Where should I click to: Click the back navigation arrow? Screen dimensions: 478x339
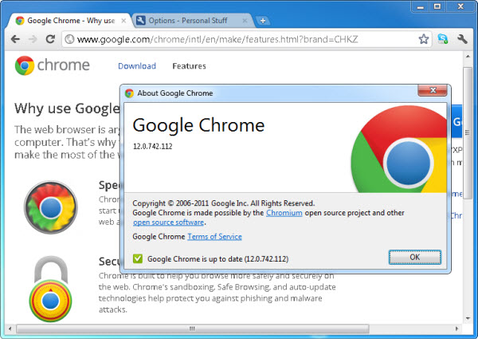(15, 38)
